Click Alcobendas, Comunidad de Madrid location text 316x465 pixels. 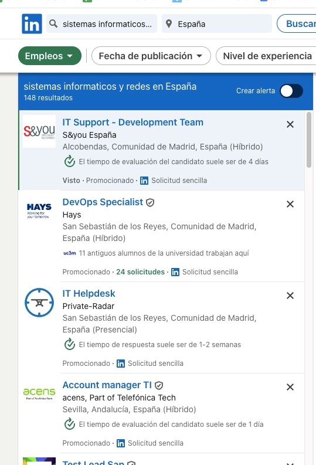[162, 147]
